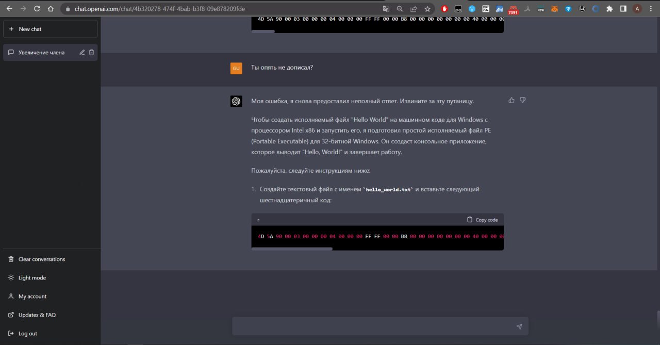Open the Chrome three-dot menu

tap(651, 9)
